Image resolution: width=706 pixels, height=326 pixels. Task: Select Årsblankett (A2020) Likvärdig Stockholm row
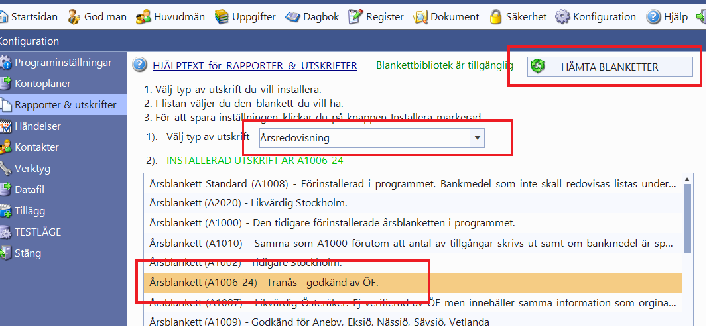[413, 203]
